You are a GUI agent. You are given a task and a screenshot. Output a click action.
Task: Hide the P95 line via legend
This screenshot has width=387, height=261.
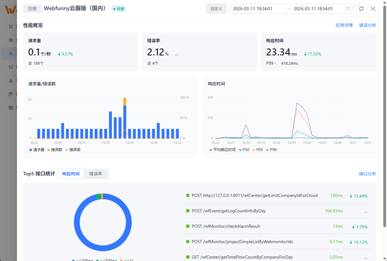257,150
